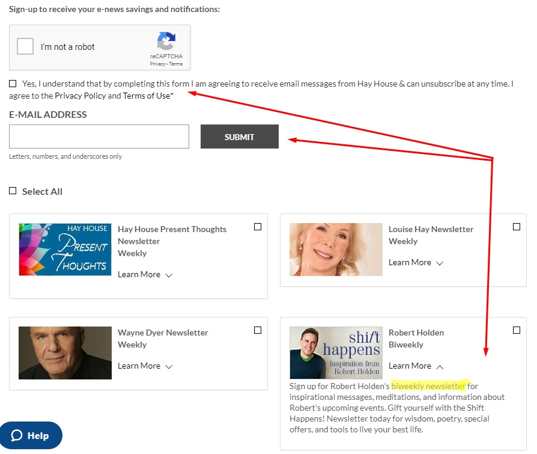Screen dimensions: 537x454
Task: Click the sign-up e-news heading text
Action: click(114, 9)
